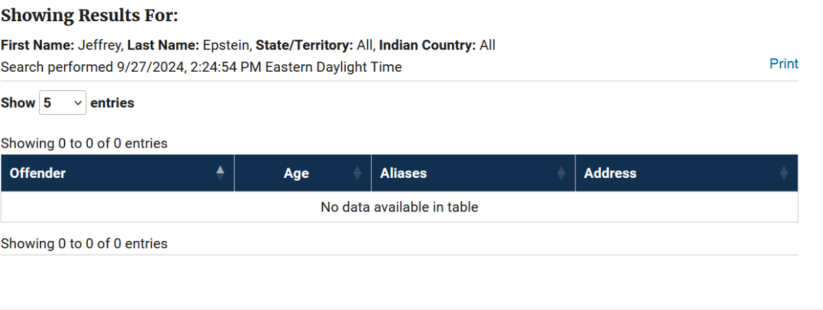Print the search results via Print link
This screenshot has width=823, height=310.
pos(784,64)
